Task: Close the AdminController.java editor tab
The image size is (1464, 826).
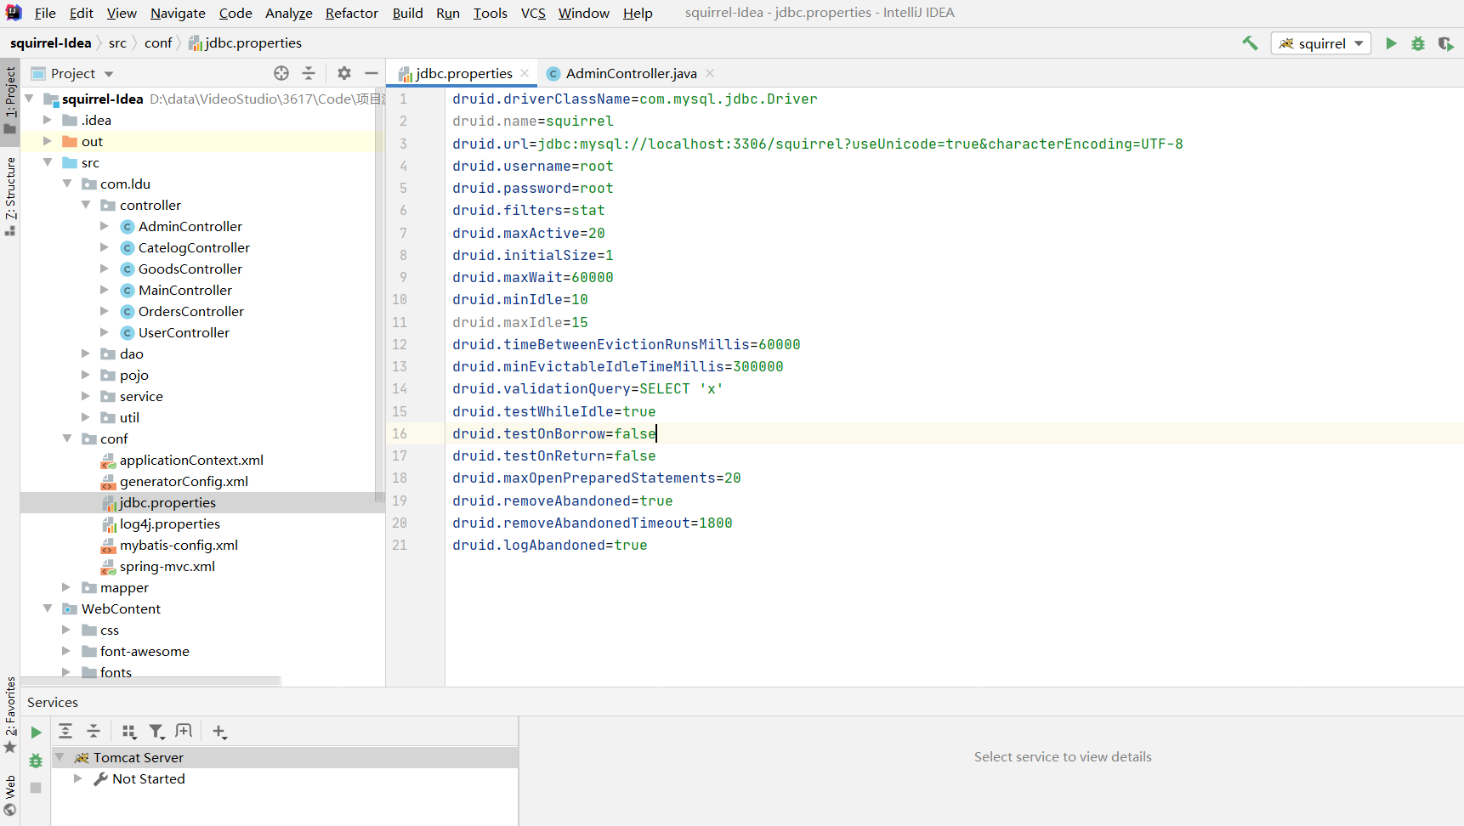Action: (x=710, y=73)
